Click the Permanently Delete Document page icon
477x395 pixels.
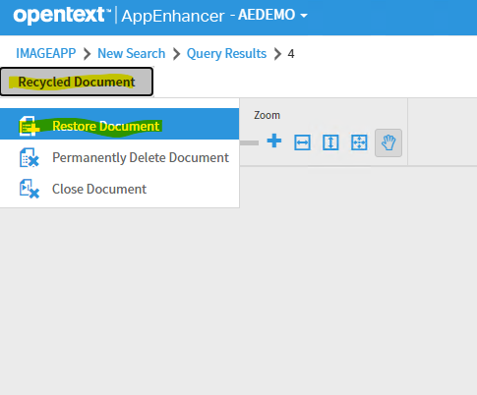(30, 157)
